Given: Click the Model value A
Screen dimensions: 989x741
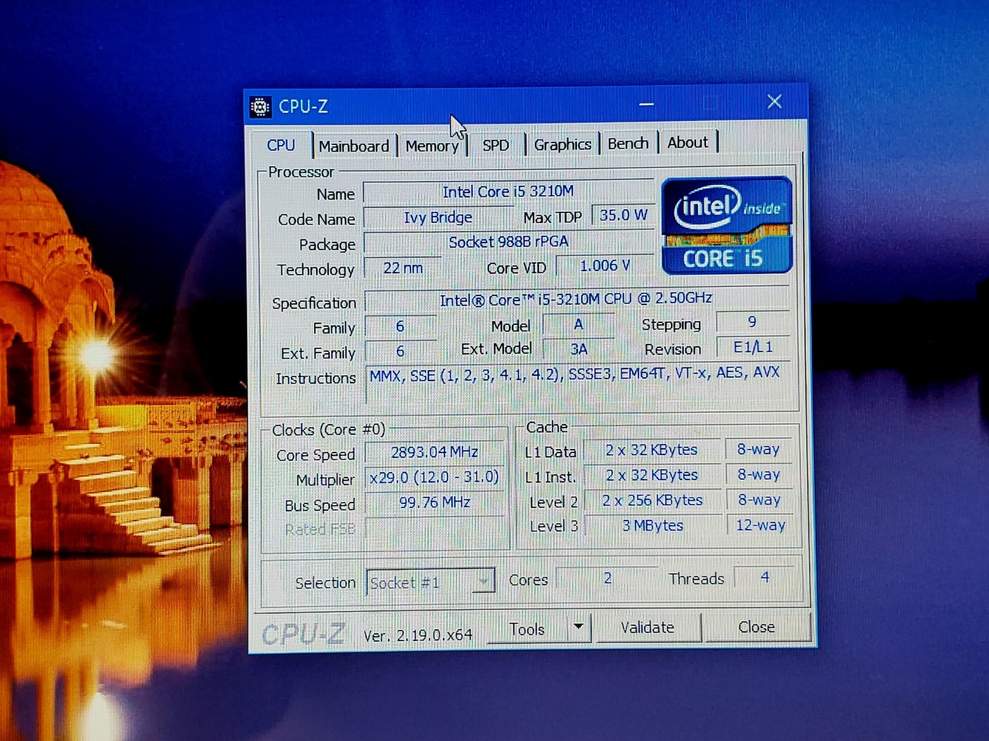Looking at the screenshot, I should tap(579, 324).
